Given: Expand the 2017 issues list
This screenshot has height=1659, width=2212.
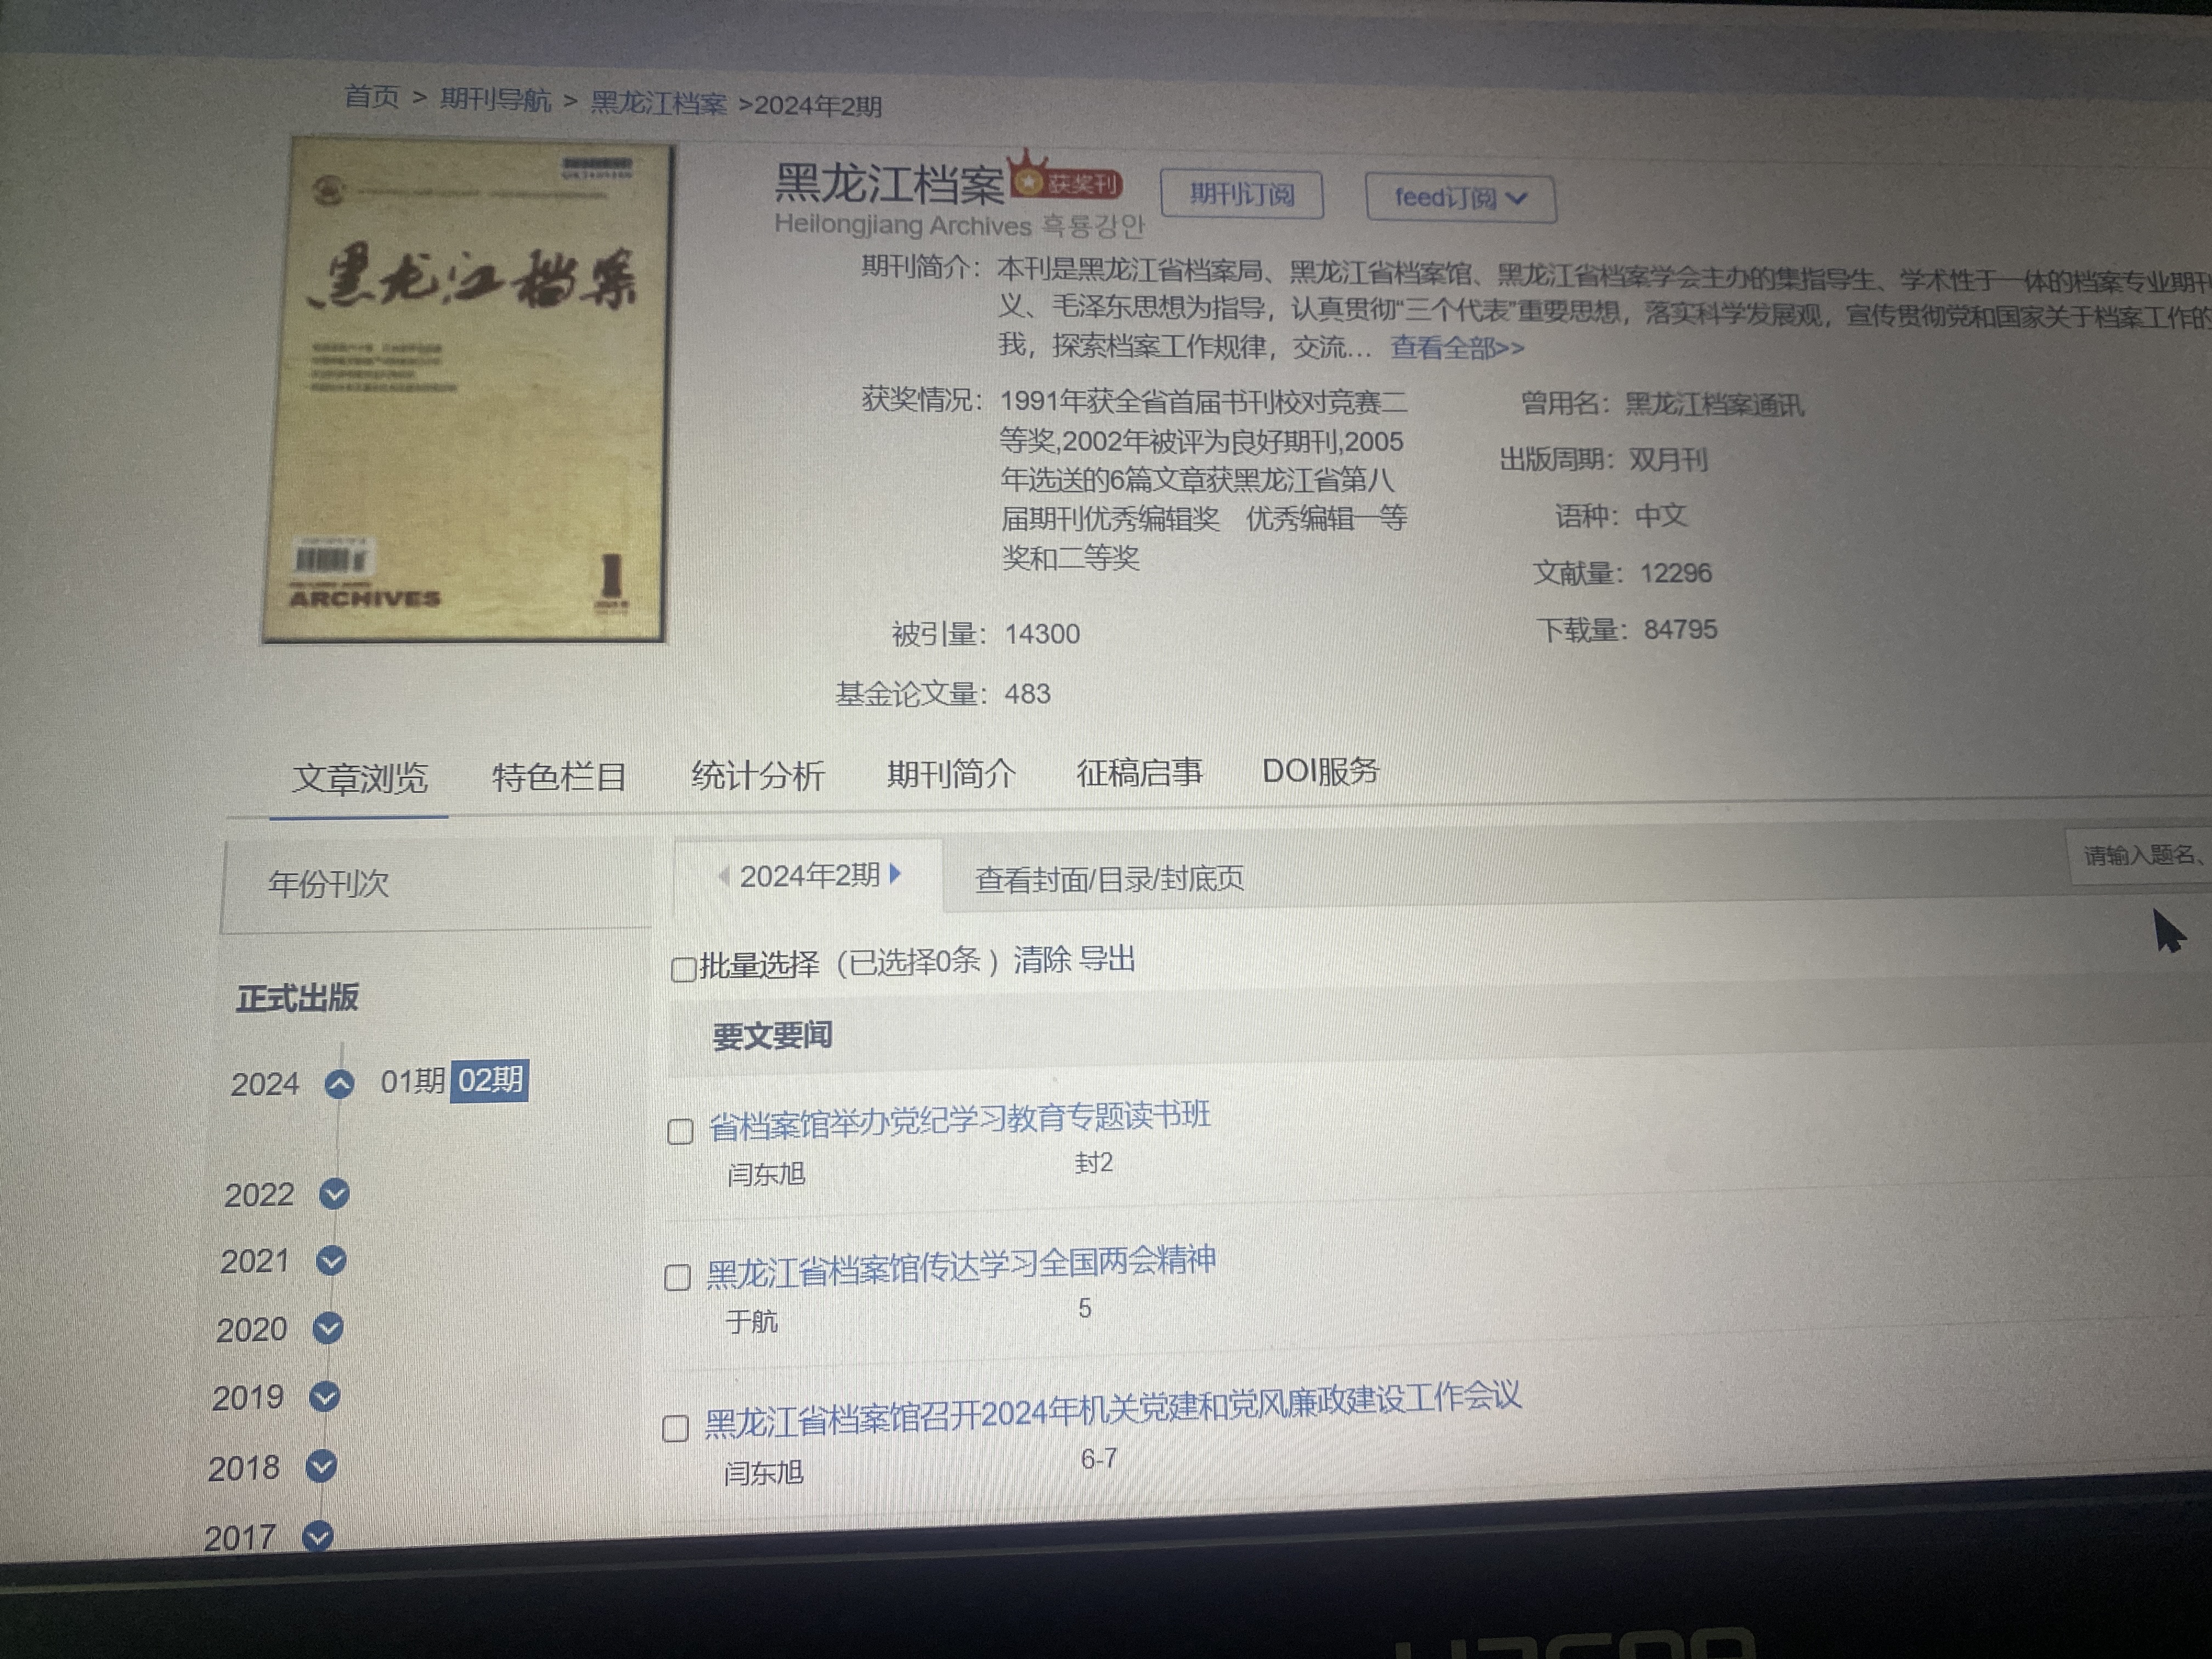Looking at the screenshot, I should tap(318, 1535).
